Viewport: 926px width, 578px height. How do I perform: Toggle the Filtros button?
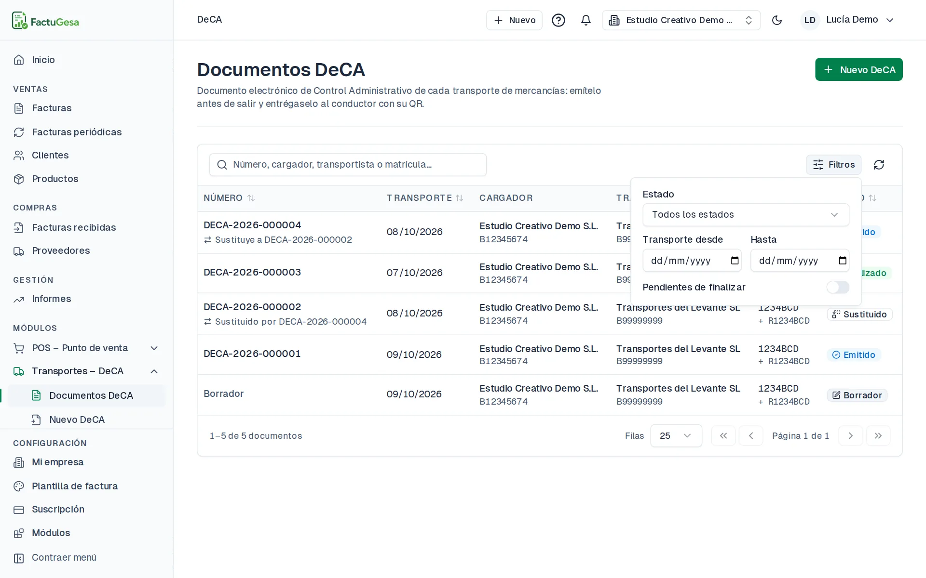tap(834, 165)
